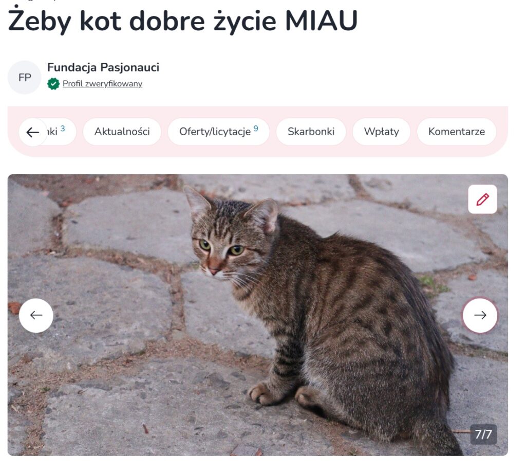Viewport: 526px width, 472px height.
Task: Open the Oferty/licytacje tab
Action: click(x=218, y=132)
